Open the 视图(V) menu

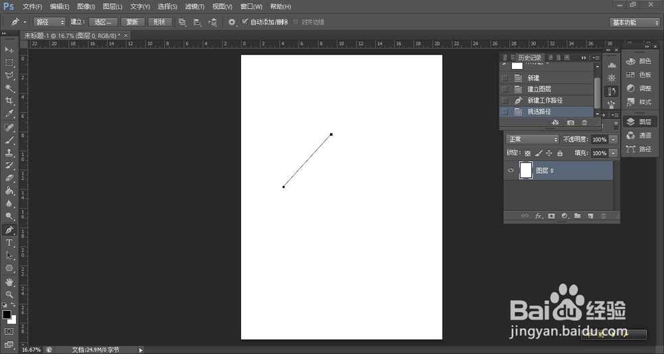point(222,7)
